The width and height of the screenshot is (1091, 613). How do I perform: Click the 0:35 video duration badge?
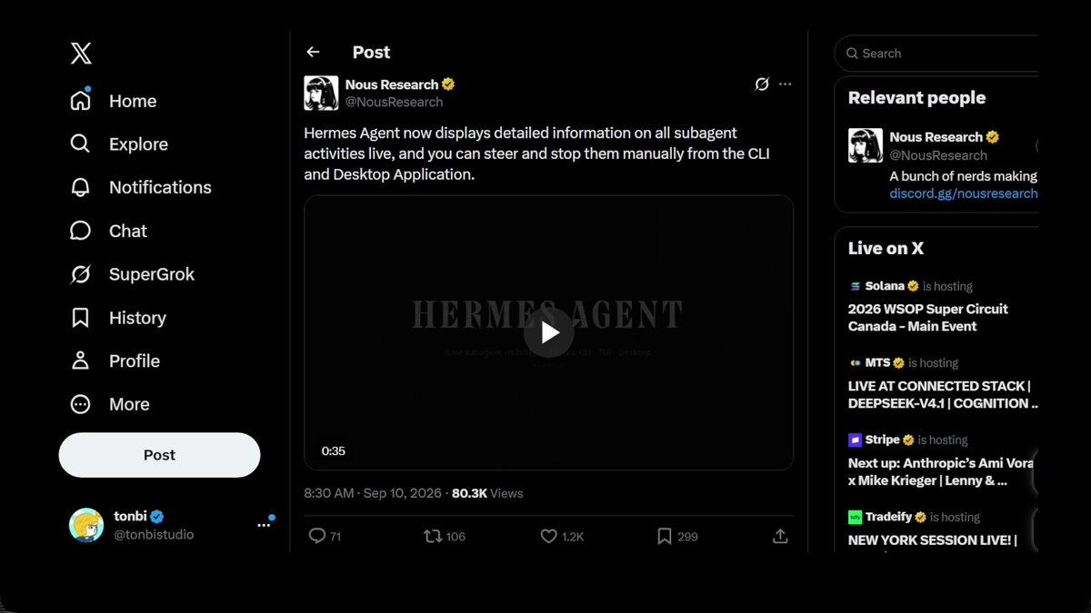point(334,450)
